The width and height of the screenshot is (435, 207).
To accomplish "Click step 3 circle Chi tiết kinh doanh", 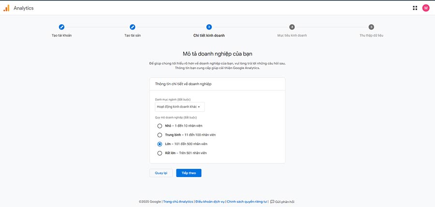I will pos(209,27).
